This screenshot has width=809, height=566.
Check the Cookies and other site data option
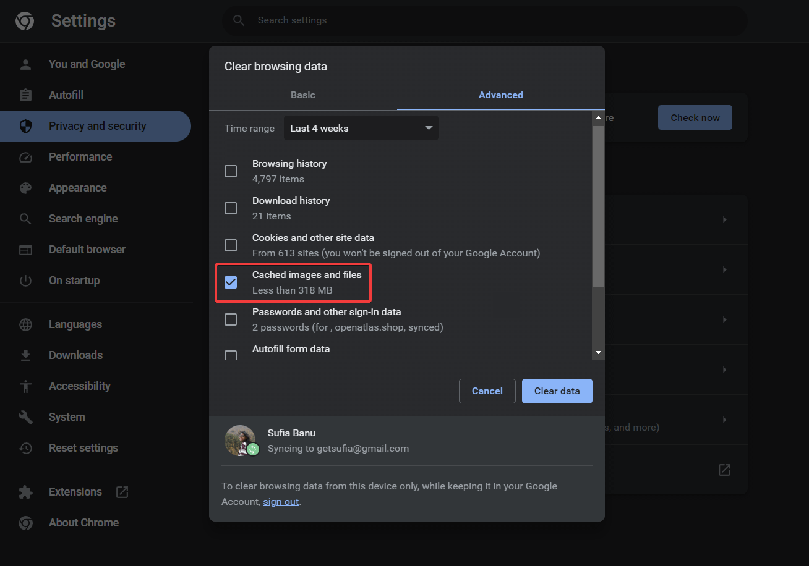pyautogui.click(x=231, y=245)
